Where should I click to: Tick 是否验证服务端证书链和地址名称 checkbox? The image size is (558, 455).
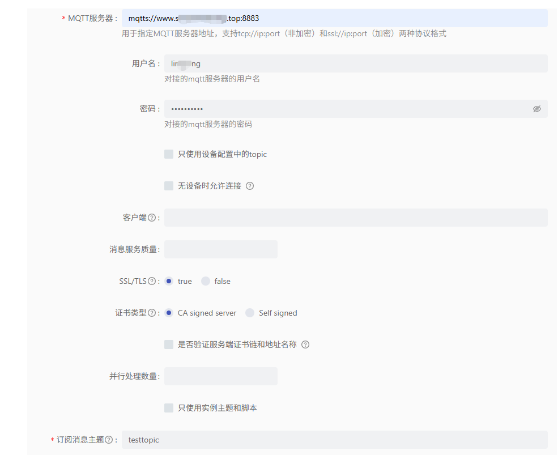(169, 345)
